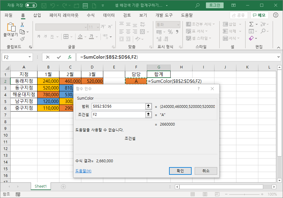The height and width of the screenshot is (198, 283).
Task: Click the formula bar Cancel X icon
Action: (x=48, y=57)
